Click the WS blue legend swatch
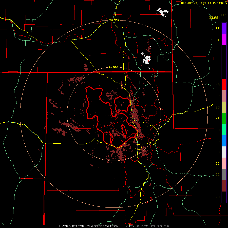The image size is (228, 228). tap(224, 141)
